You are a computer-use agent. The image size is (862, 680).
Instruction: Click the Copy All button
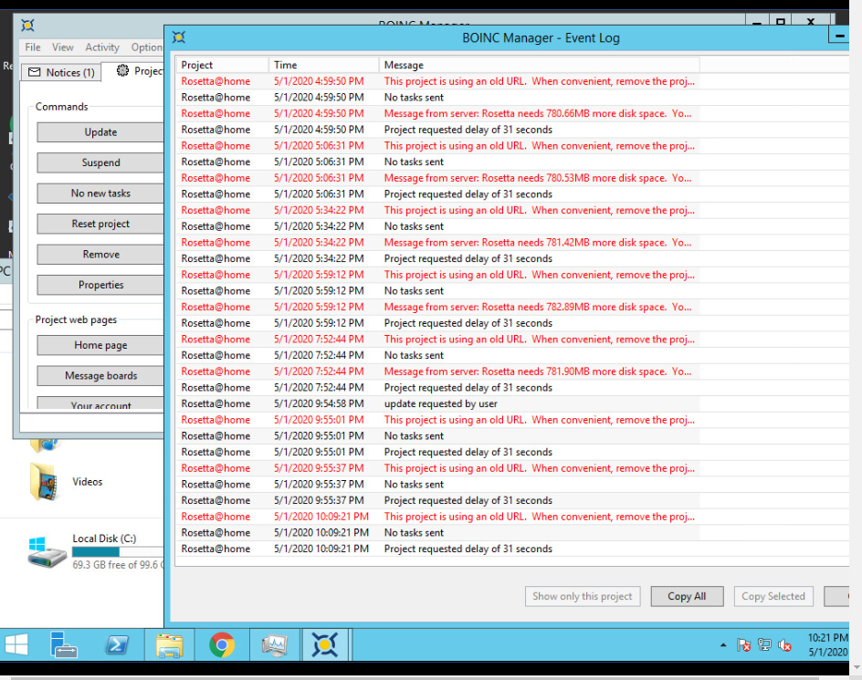(x=687, y=596)
